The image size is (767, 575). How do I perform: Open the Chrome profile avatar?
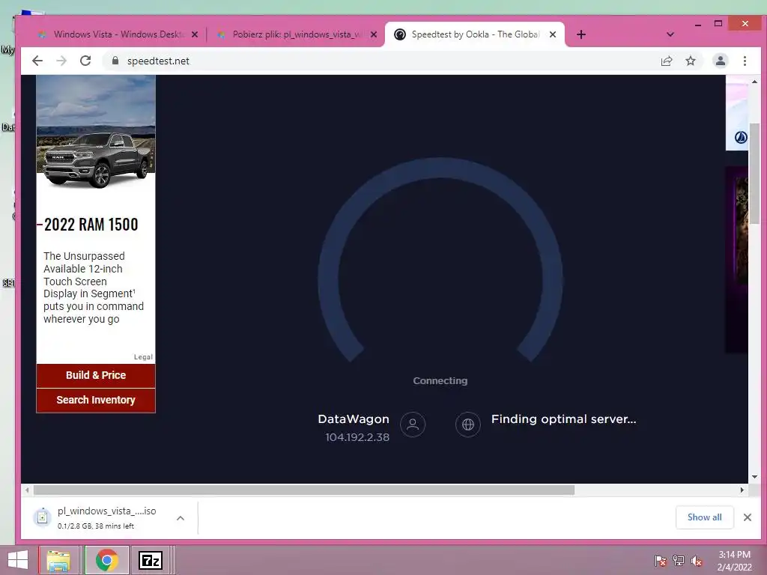[x=720, y=61]
